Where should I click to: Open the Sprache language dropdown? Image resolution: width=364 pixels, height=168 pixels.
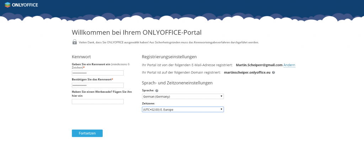183,96
